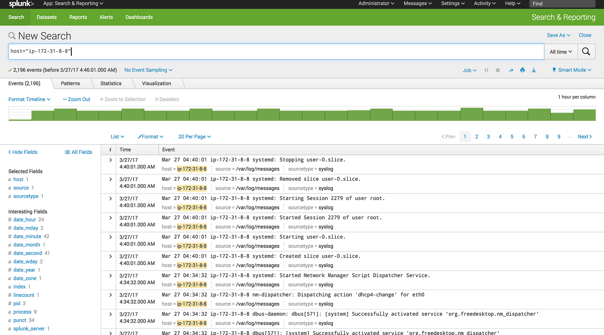This screenshot has width=604, height=335.
Task: Open the Administrator menu
Action: pyautogui.click(x=376, y=3)
